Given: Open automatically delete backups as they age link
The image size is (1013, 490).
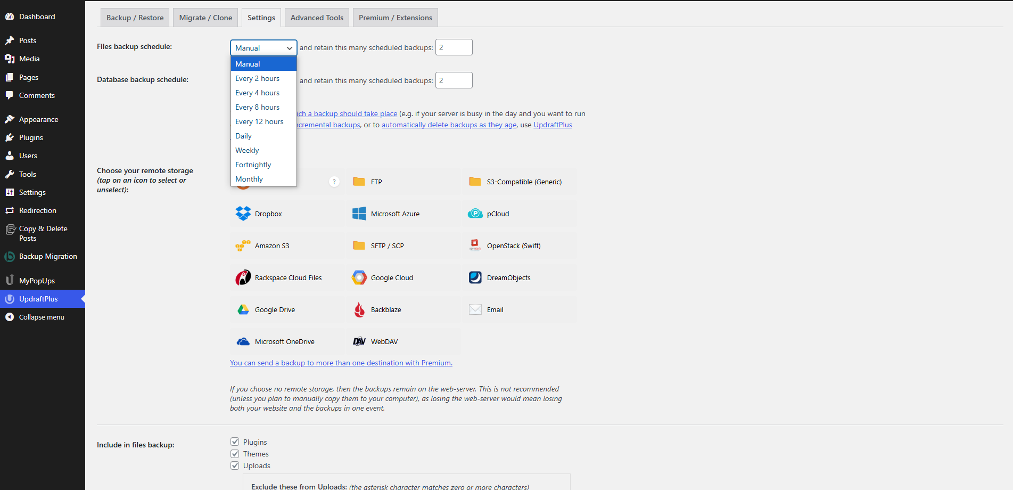Looking at the screenshot, I should (x=449, y=125).
